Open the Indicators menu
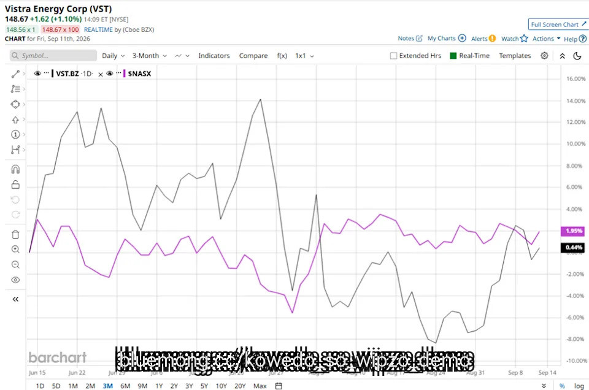 point(214,56)
